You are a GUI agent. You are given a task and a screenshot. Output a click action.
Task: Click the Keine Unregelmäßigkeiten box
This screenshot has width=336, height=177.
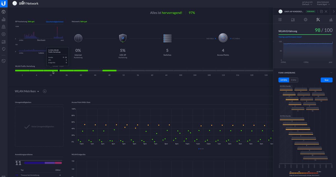click(39, 127)
